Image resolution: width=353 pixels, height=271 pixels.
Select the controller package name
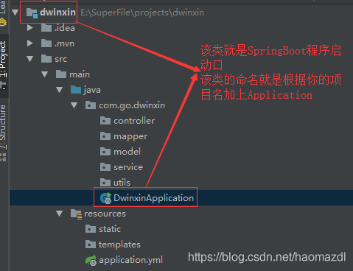[134, 121]
